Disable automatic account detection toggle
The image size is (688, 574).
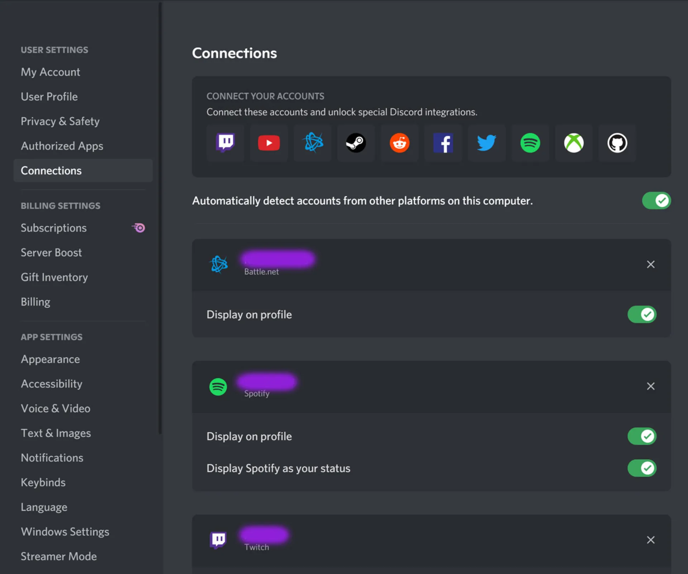pos(656,200)
